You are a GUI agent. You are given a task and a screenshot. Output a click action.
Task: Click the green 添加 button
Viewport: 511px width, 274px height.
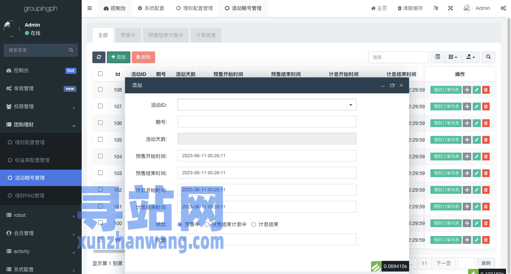point(119,57)
